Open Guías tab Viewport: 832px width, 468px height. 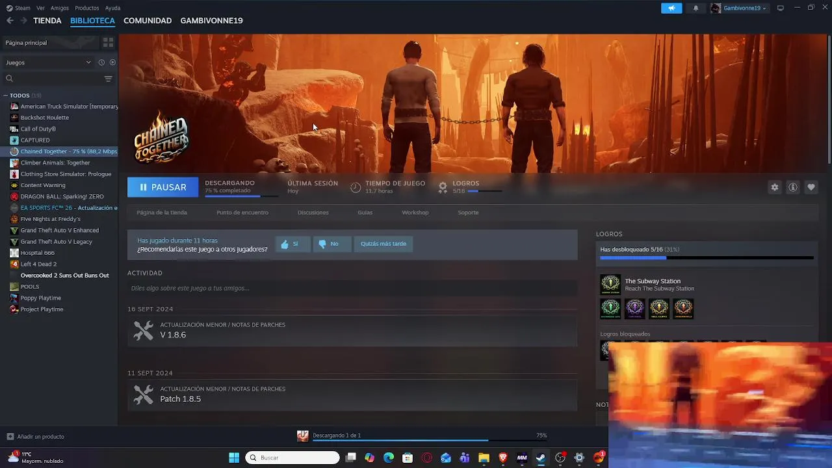coord(365,213)
